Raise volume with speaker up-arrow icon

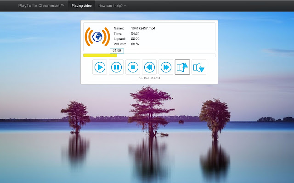pyautogui.click(x=182, y=67)
